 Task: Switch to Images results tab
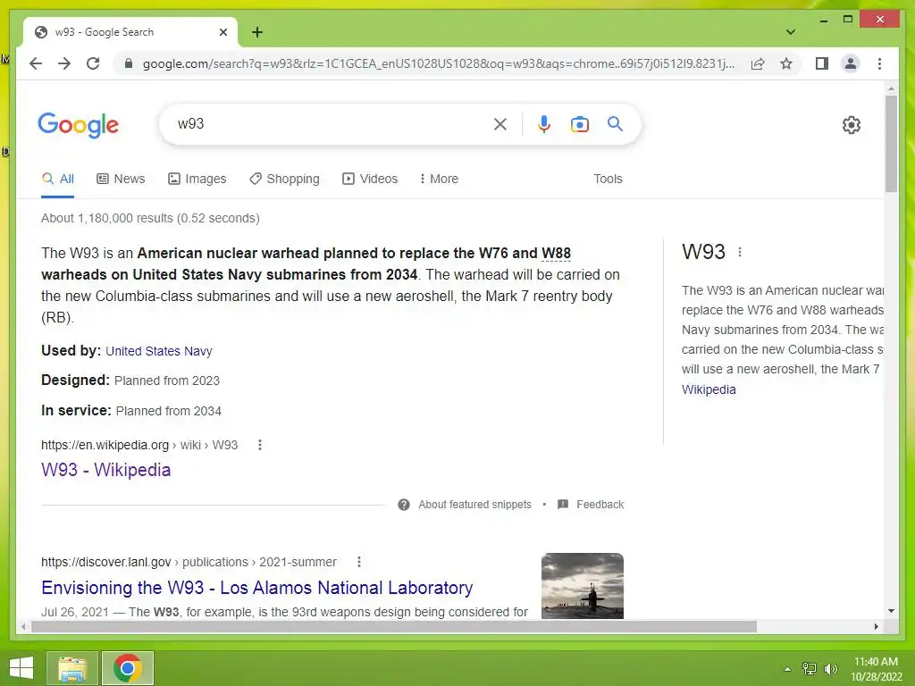197,179
